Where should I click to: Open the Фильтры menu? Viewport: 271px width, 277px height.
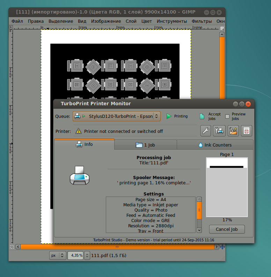202,21
